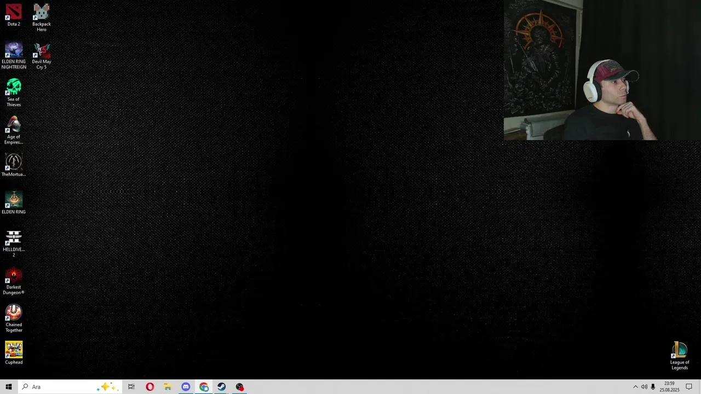The image size is (701, 394).
Task: Select the Devil May Cry 5 shortcut
Action: pos(42,55)
